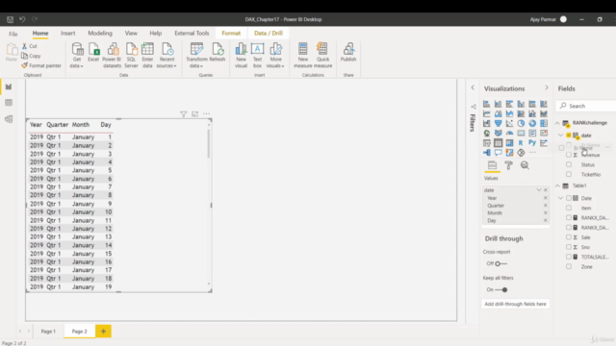Select the Stacked bar chart visualization
Image resolution: width=616 pixels, height=346 pixels.
click(x=487, y=104)
